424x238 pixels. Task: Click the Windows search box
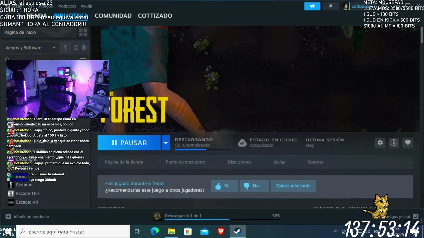pos(73,231)
